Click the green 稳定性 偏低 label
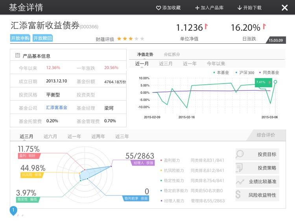 (28, 200)
